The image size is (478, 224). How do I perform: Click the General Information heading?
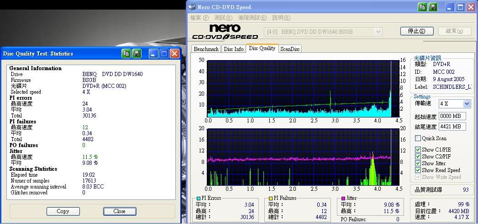coord(35,68)
